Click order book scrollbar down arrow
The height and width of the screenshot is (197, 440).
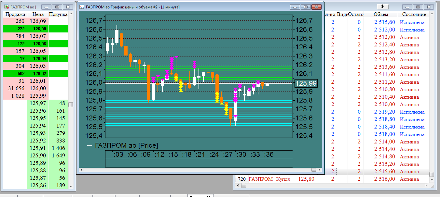coord(71,186)
